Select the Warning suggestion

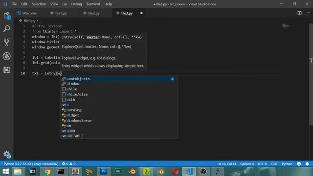(x=119, y=110)
